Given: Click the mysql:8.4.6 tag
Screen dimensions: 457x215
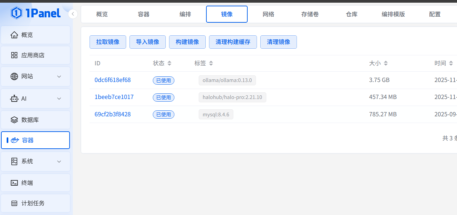Looking at the screenshot, I should coord(216,115).
